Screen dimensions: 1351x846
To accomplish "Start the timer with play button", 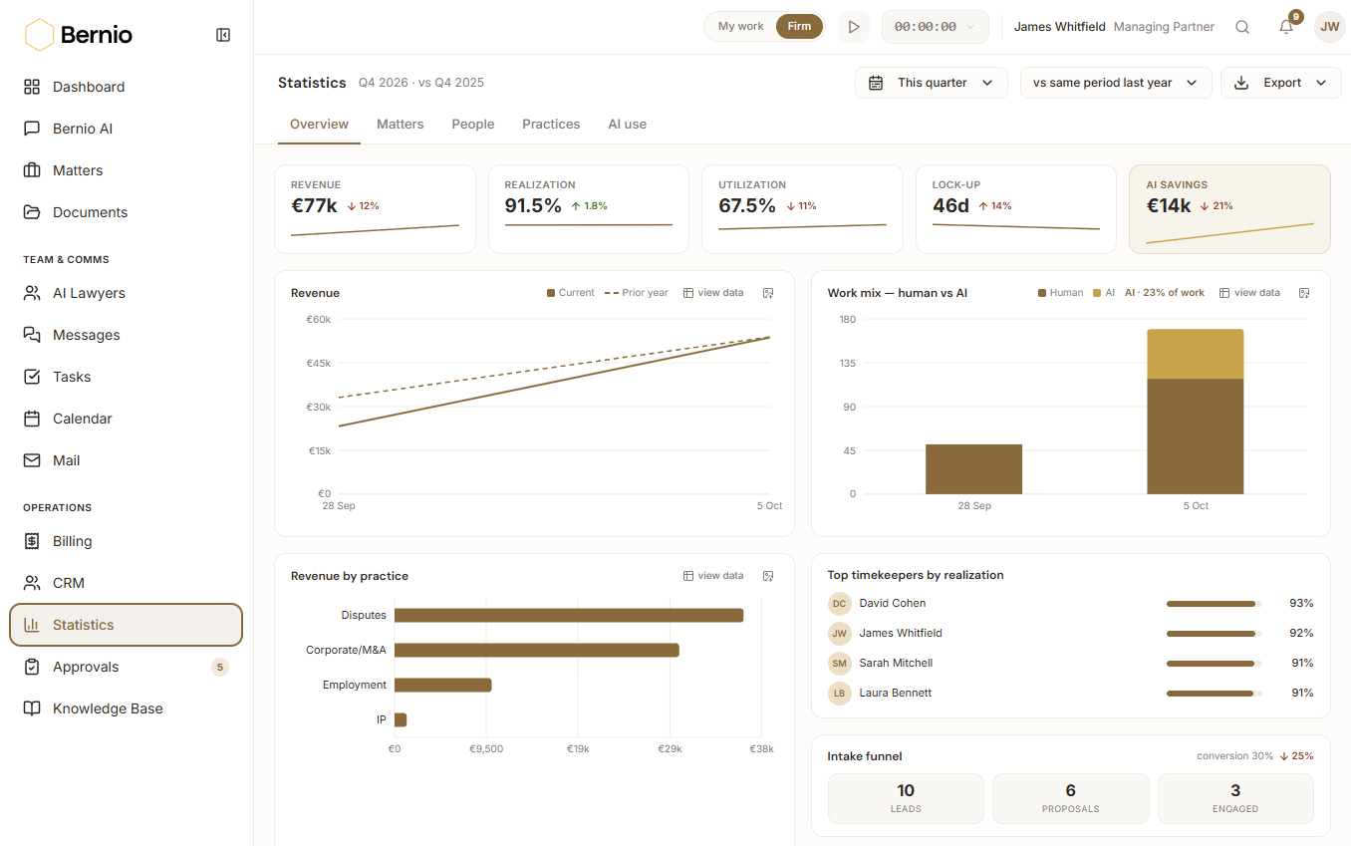I will click(x=854, y=27).
